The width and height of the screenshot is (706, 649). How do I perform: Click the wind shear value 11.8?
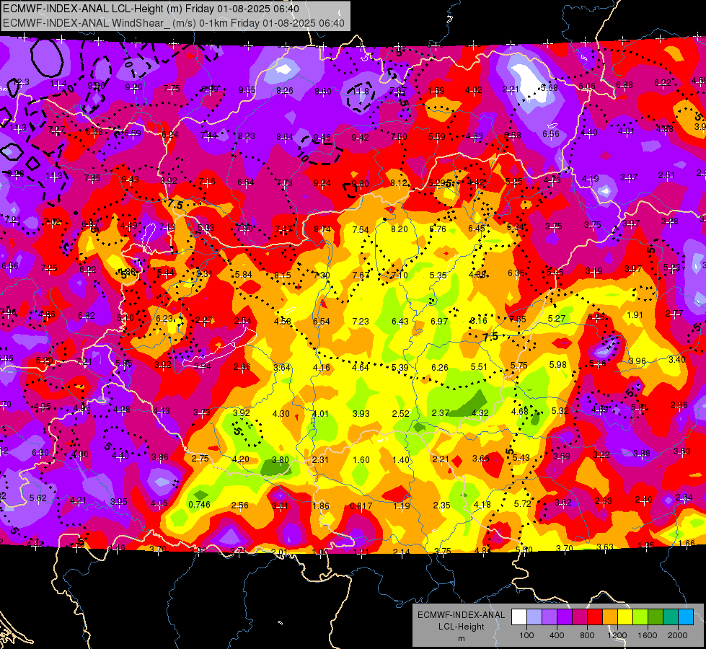coord(361,92)
